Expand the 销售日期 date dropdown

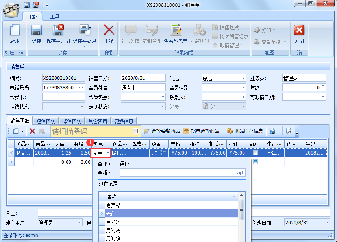pyautogui.click(x=162, y=78)
